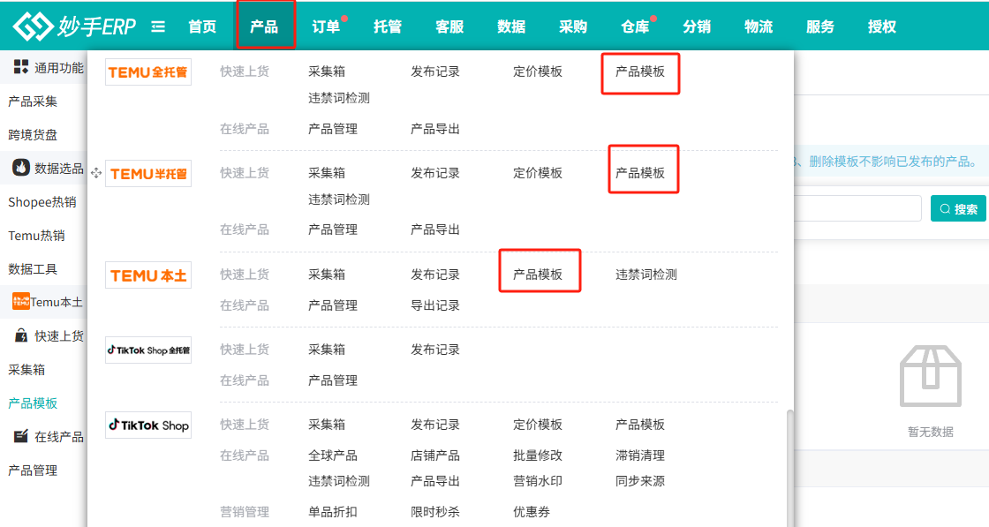Open 产品模板 under TEMU本土
Screen dimensions: 989x527
click(538, 275)
